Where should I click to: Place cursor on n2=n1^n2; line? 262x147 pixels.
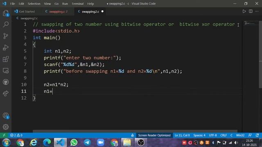tap(56, 85)
